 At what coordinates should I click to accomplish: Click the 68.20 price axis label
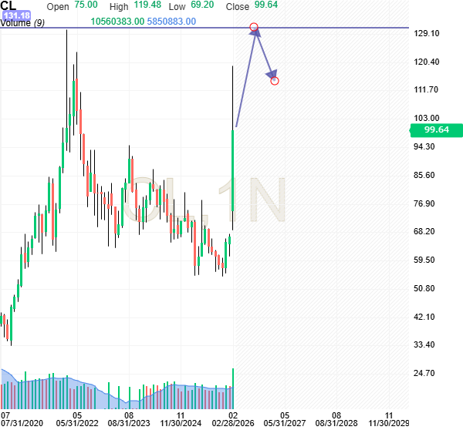click(x=424, y=231)
